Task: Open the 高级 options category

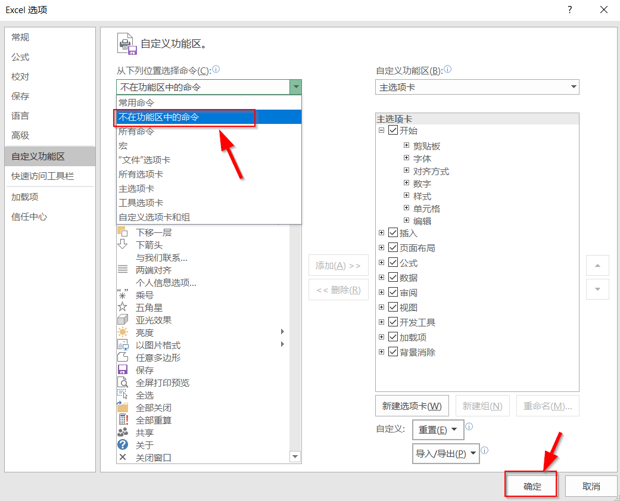Action: (x=50, y=135)
